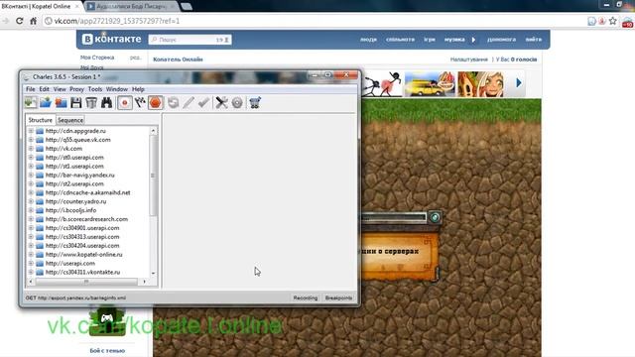Image resolution: width=635 pixels, height=357 pixels.
Task: Toggle breakpoints with the red hexagon icon
Action: tap(156, 103)
